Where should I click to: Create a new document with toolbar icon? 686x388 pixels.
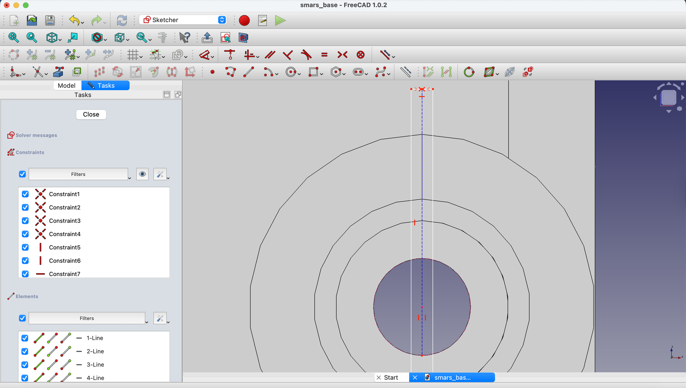(x=14, y=20)
